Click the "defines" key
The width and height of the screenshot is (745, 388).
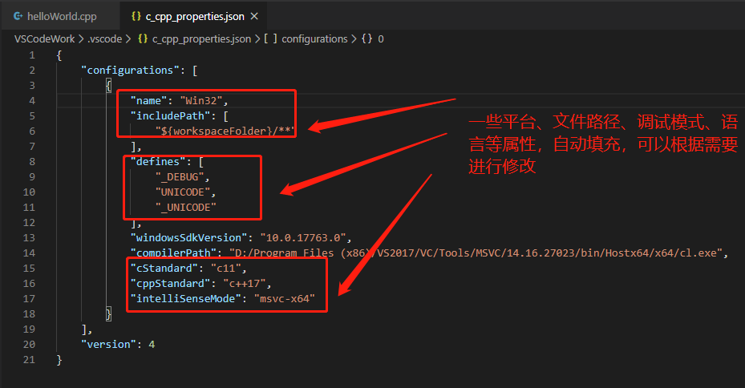point(158,161)
